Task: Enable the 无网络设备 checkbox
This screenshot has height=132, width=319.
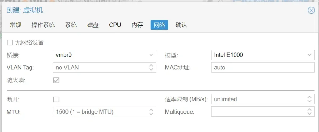Action: coord(10,42)
